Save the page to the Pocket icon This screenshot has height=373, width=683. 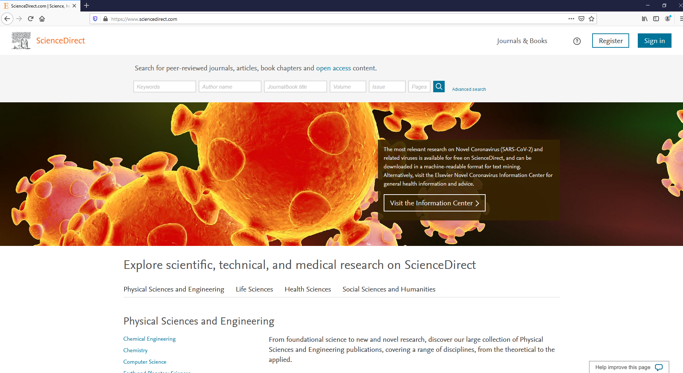tap(581, 19)
